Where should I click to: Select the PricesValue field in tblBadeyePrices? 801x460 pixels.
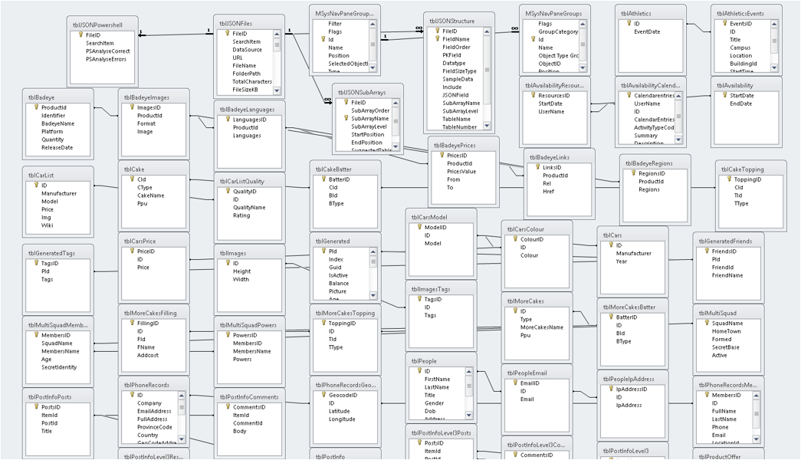tap(461, 172)
